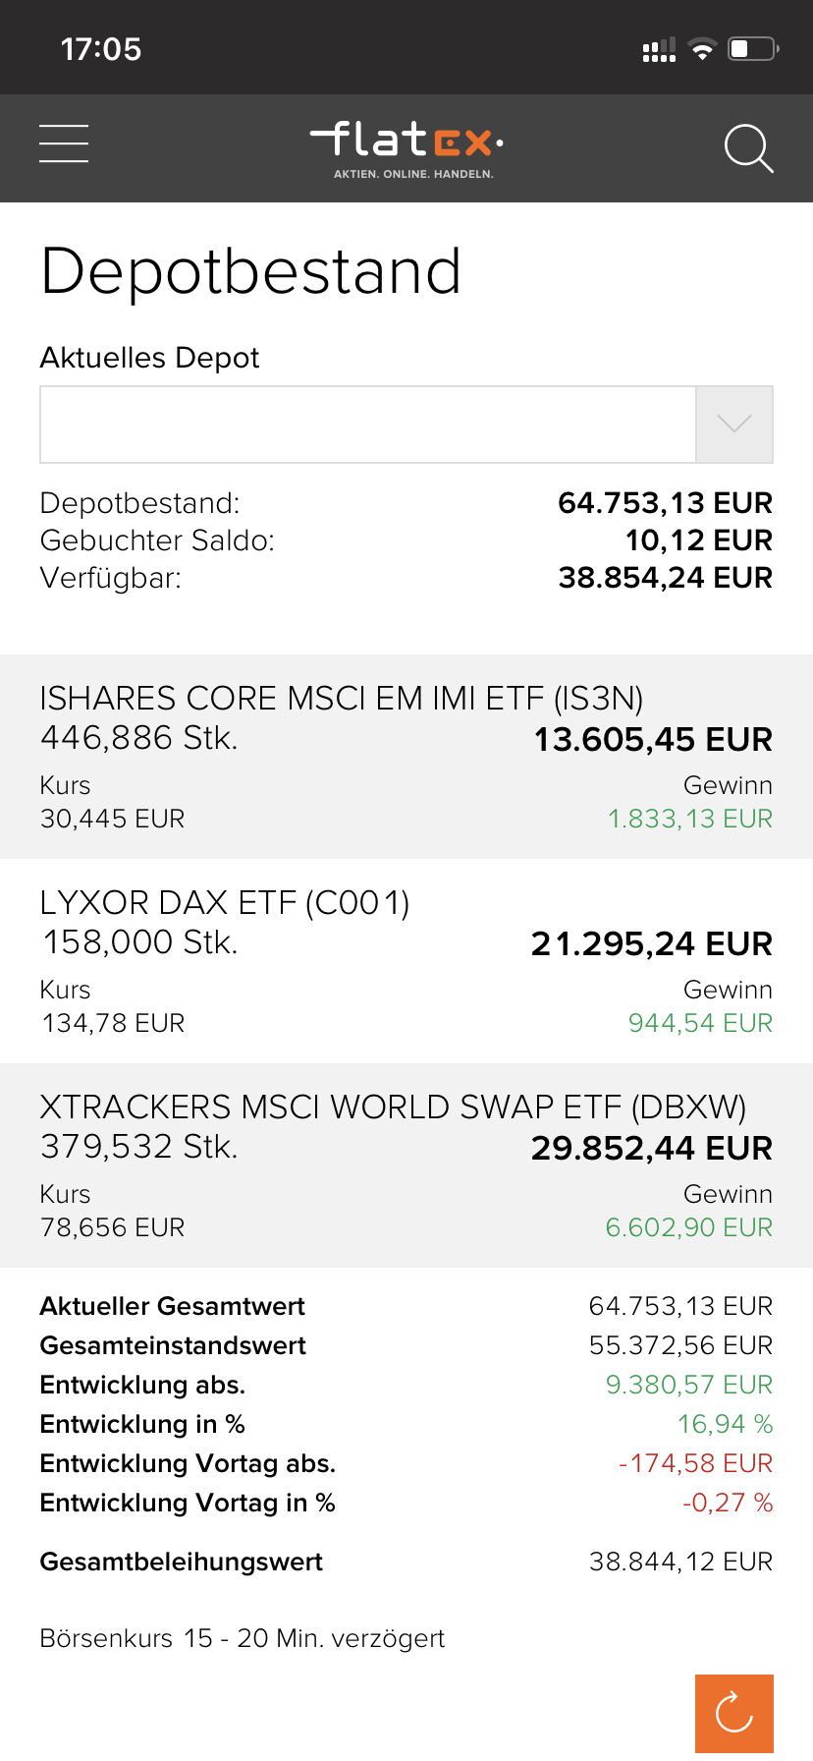The height and width of the screenshot is (1761, 813).
Task: Tap the Aktueller Gesamtwert row
Action: coord(406,1306)
